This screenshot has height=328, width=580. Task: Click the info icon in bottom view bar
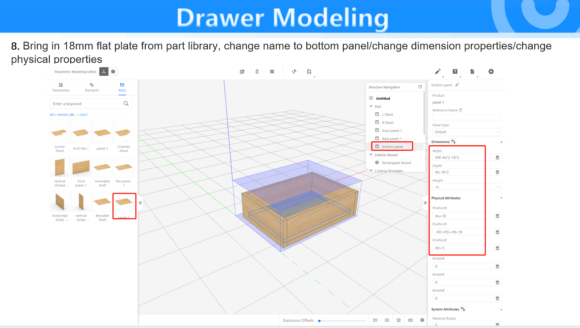click(422, 320)
